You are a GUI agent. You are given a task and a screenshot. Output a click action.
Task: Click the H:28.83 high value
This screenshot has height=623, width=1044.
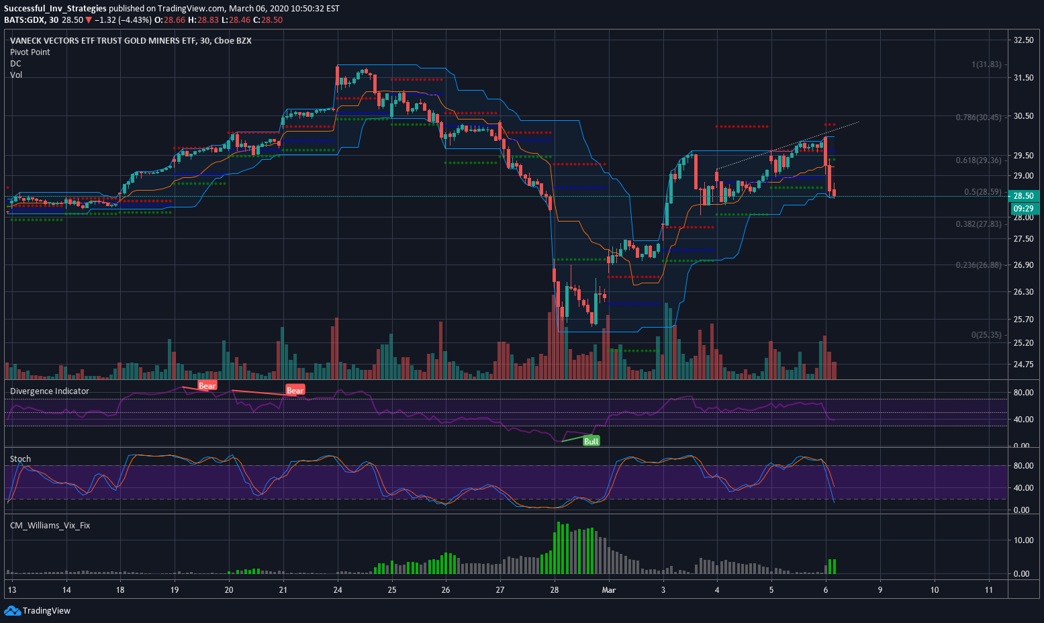click(203, 20)
